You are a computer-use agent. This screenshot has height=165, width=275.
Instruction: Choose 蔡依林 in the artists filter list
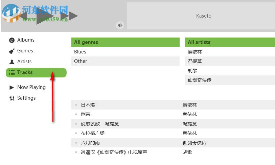(x=230, y=52)
